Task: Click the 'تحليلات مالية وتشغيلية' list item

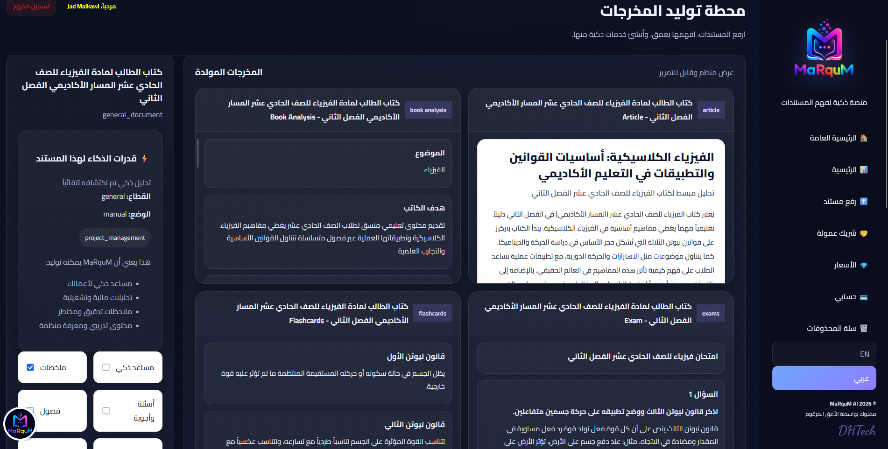Action: click(x=98, y=298)
